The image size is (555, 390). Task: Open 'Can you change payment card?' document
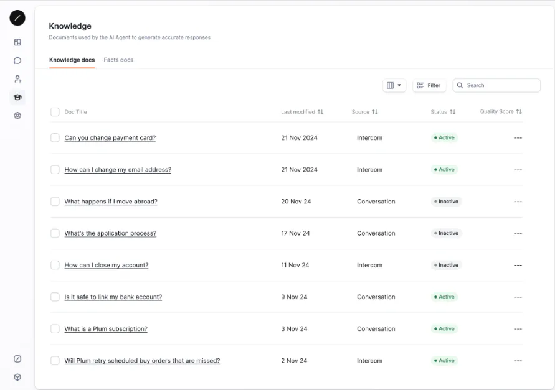110,138
